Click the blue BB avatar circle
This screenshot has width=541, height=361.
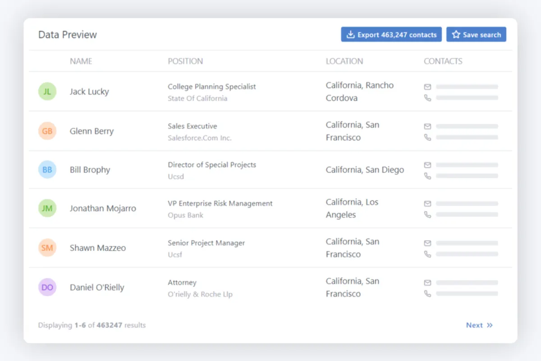pos(47,170)
